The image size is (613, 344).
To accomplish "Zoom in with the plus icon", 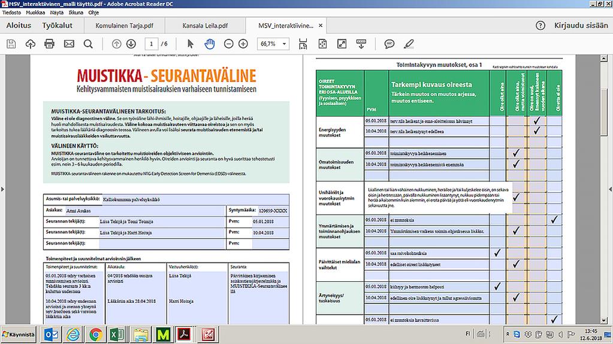I will (x=243, y=44).
